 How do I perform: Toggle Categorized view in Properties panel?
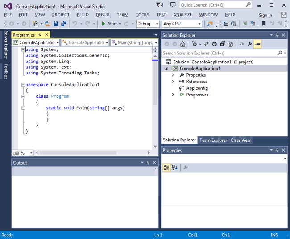(166, 168)
